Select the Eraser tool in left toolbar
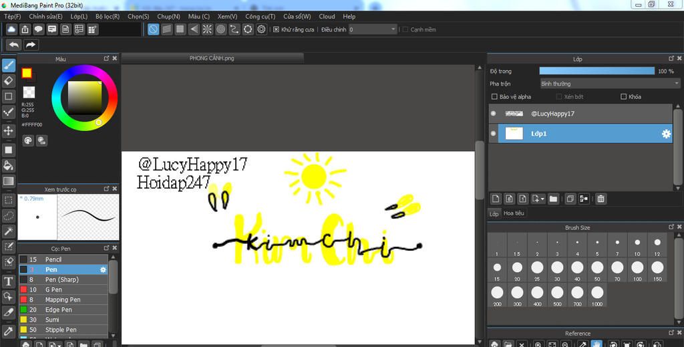The height and width of the screenshot is (347, 684). pos(9,80)
